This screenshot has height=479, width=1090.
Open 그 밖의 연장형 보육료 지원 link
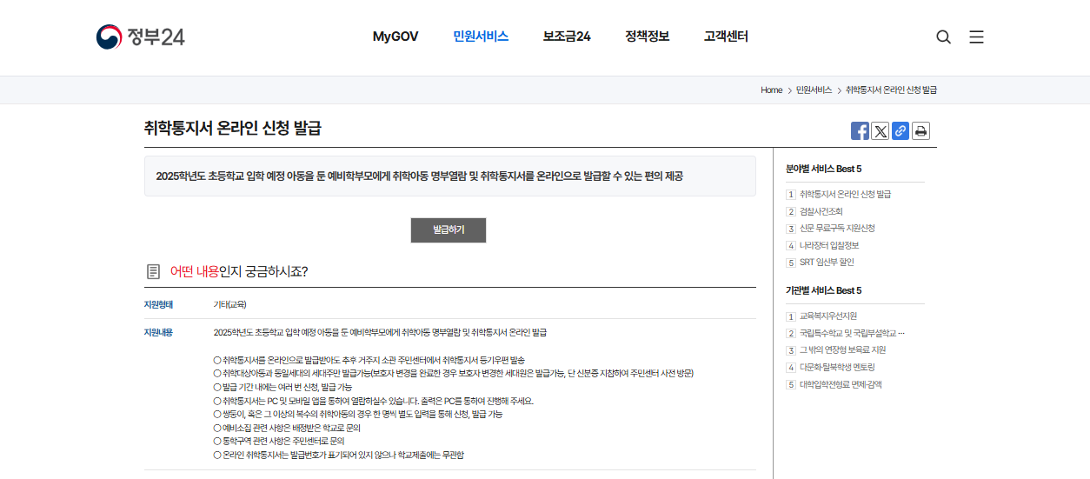point(843,350)
